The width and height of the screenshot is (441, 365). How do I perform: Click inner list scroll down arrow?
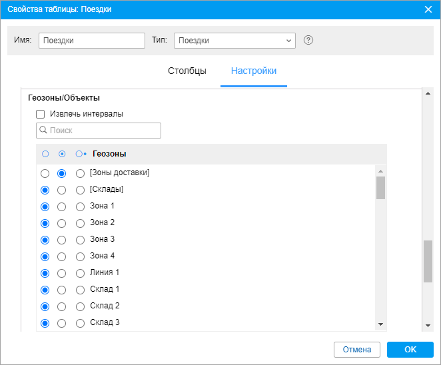tap(380, 324)
